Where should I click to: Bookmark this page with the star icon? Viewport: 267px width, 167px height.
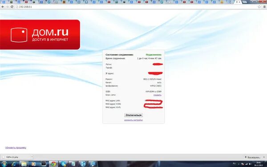[259, 7]
